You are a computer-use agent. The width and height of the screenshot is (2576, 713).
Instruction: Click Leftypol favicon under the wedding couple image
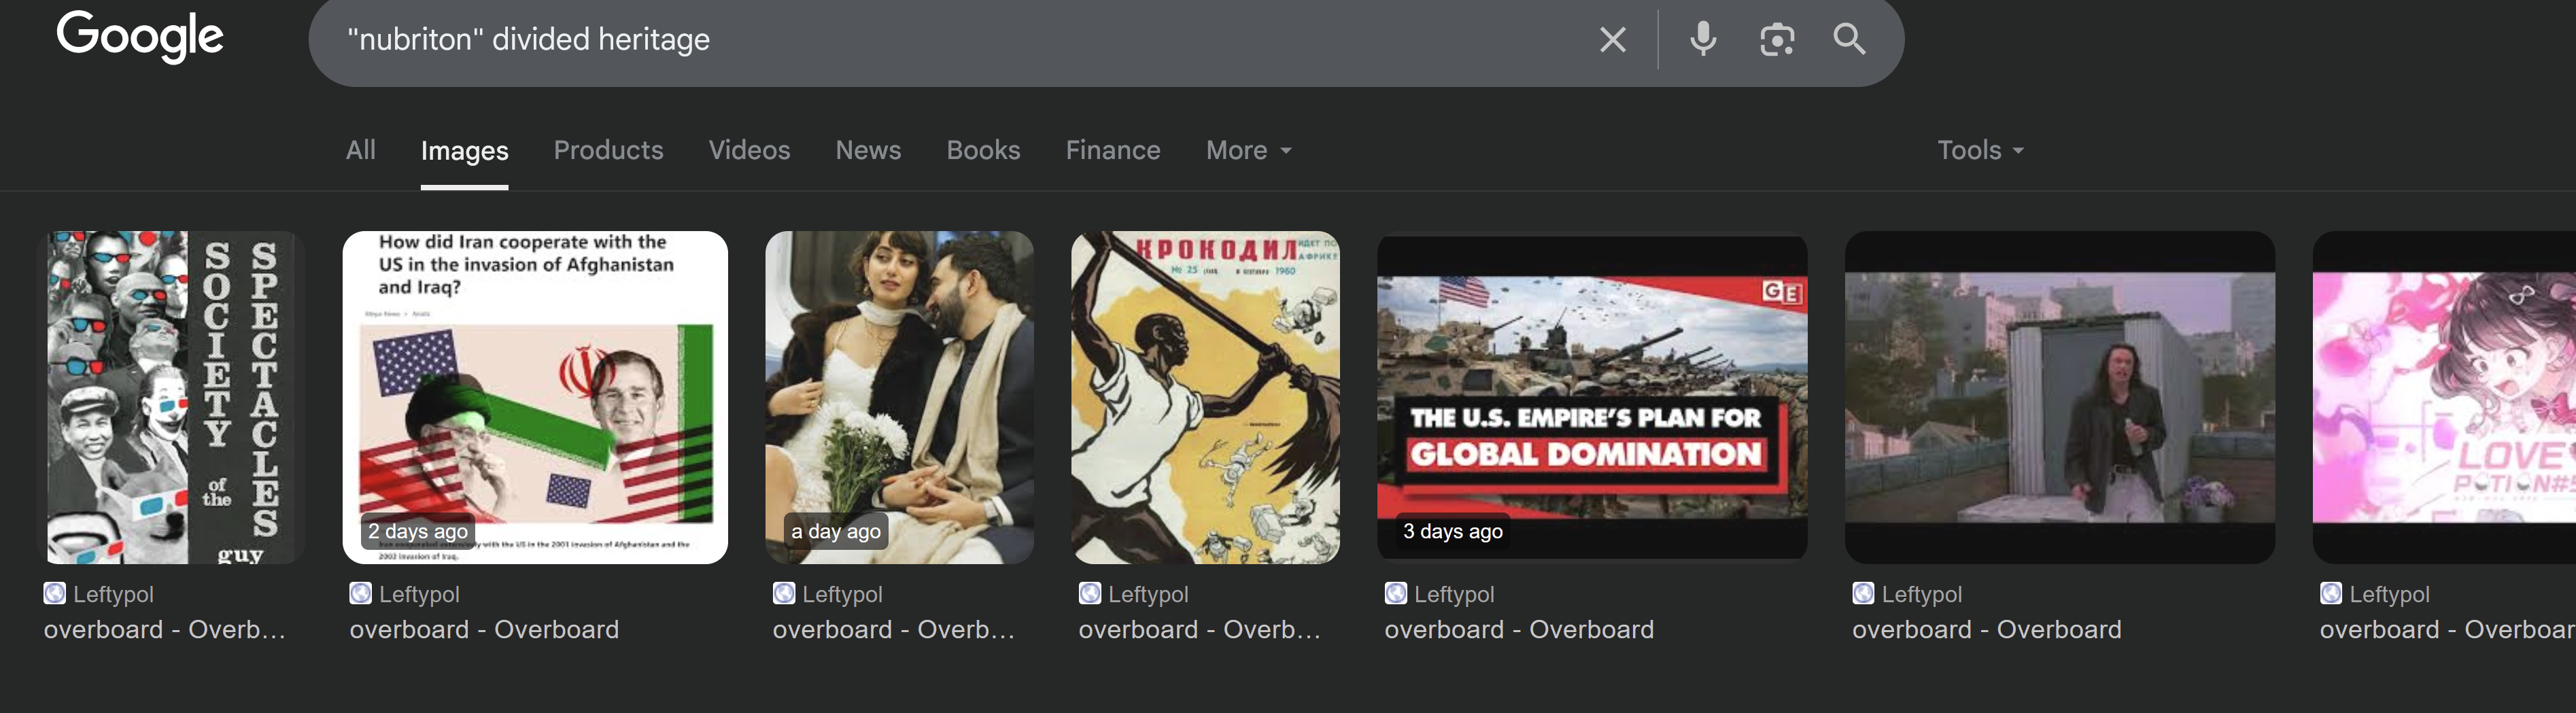pyautogui.click(x=784, y=593)
